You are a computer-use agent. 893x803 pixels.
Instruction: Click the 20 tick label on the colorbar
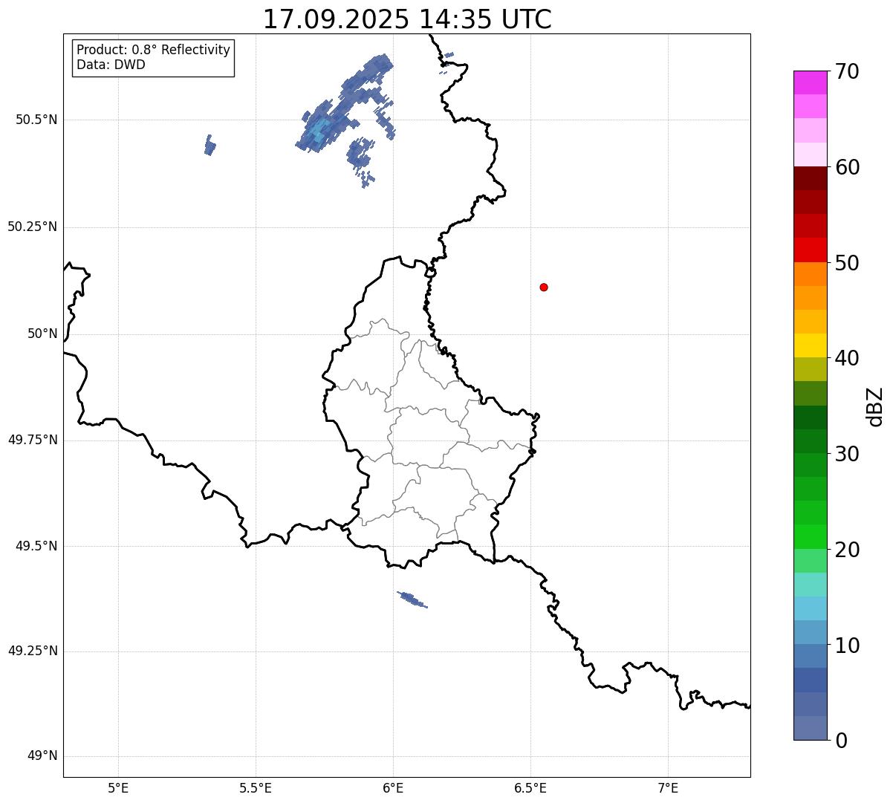click(x=846, y=550)
